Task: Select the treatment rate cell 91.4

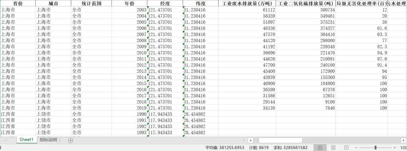Action: click(361, 65)
